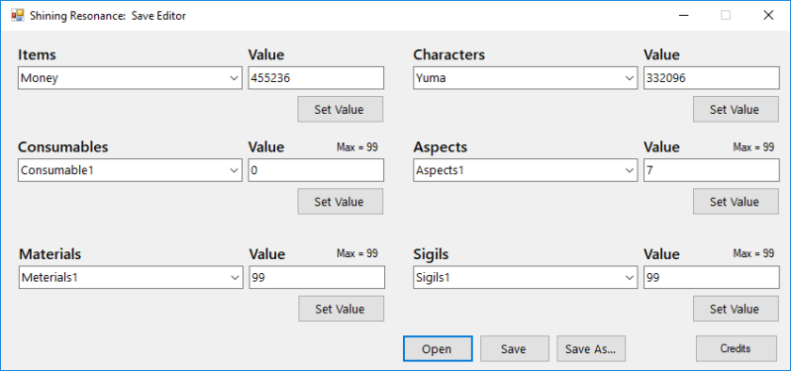Expand the Aspects dropdown showing Aspects1

[x=525, y=170]
